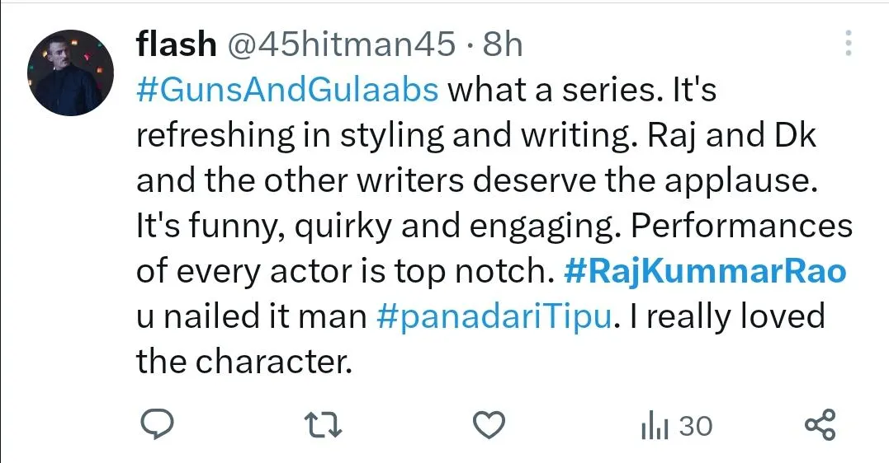This screenshot has width=889, height=463.
Task: Like the tweet with the heart icon
Action: (x=489, y=425)
